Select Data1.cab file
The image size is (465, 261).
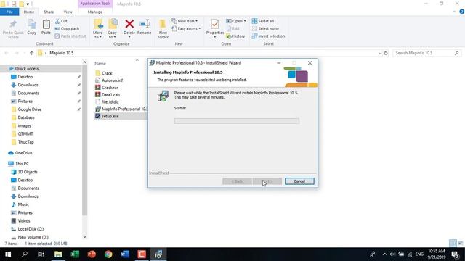point(110,95)
